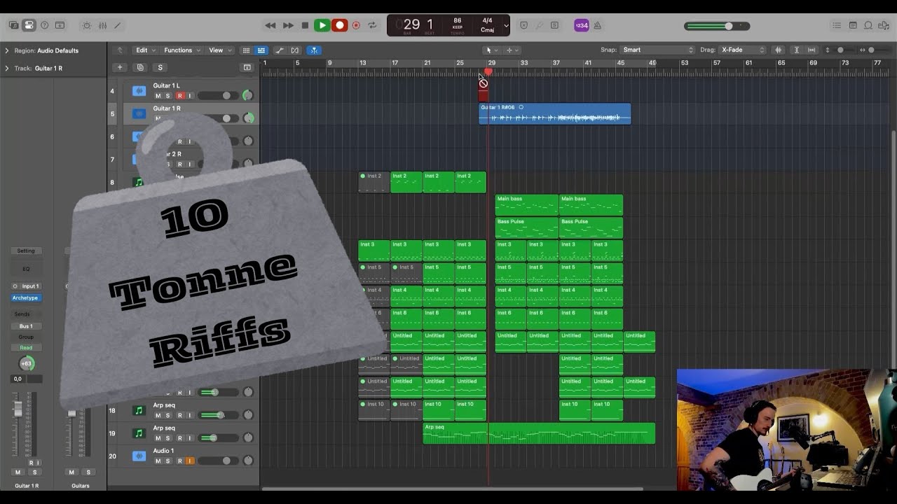Switch to the tracks list view button
This screenshot has width=897, height=504.
point(261,50)
